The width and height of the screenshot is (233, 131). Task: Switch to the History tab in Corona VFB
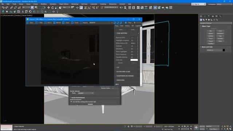tap(127, 26)
